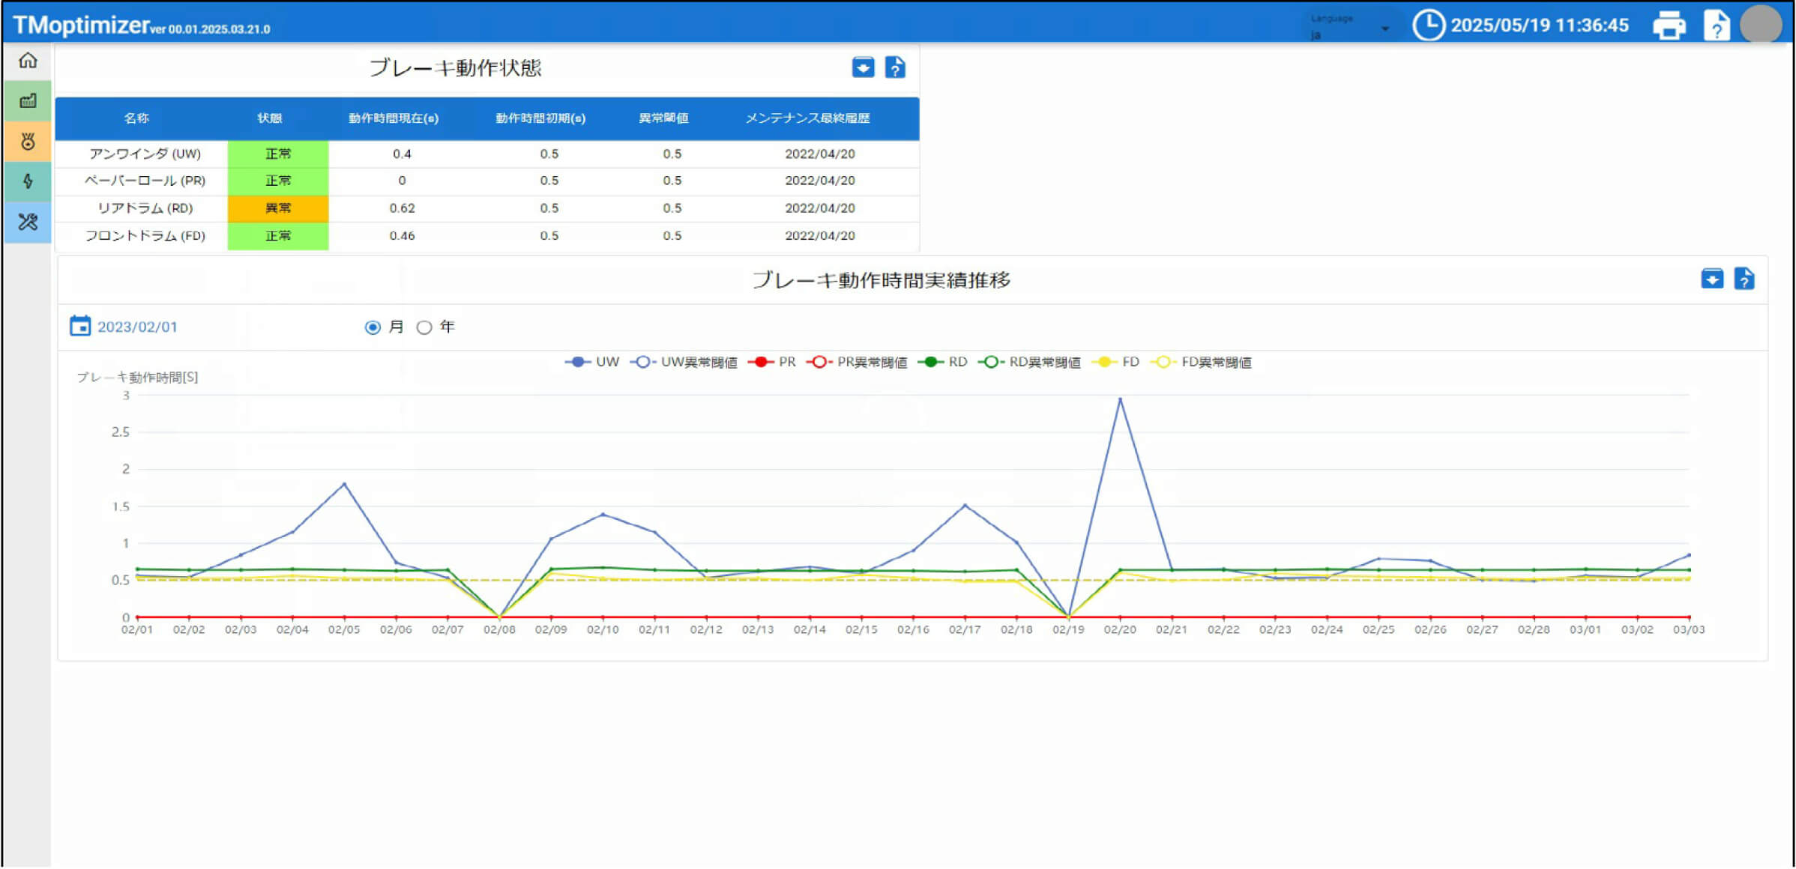Open the date picker calendar icon

(80, 326)
